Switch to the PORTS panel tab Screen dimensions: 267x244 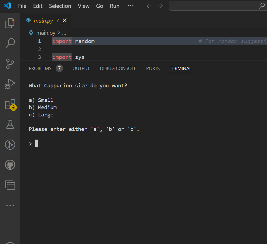(153, 68)
